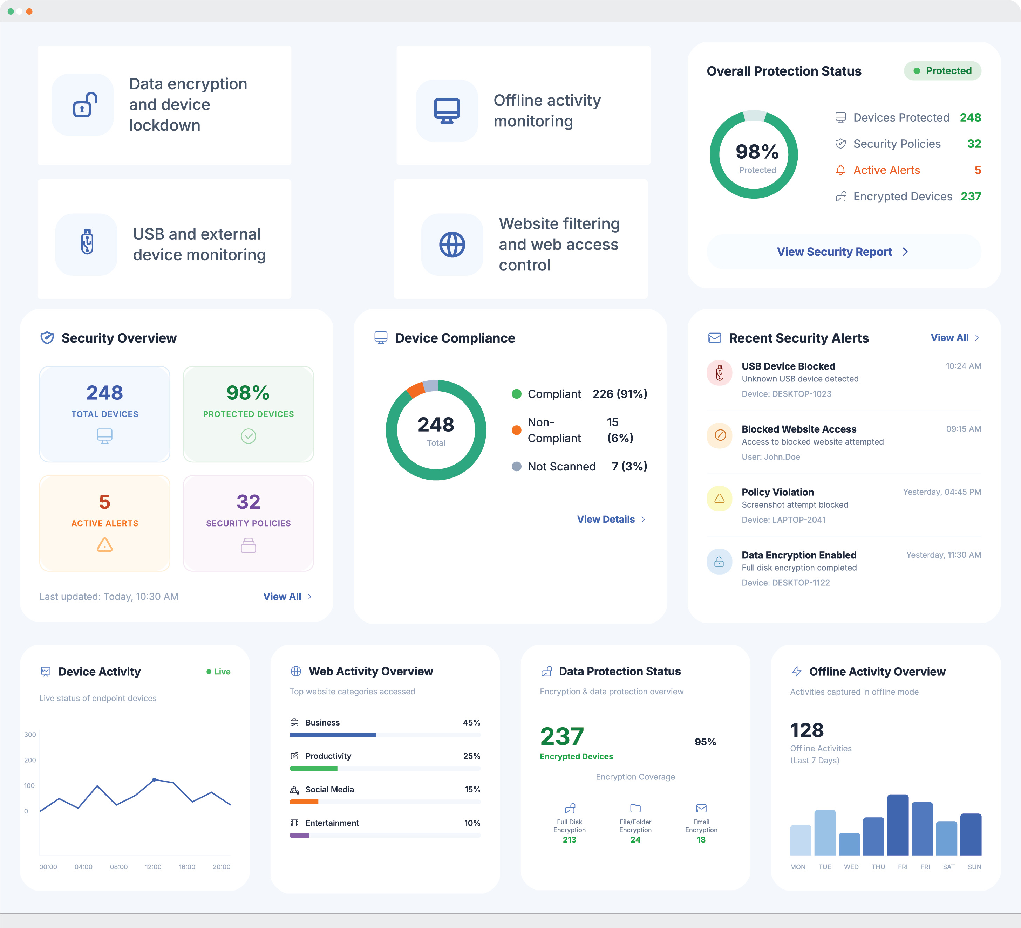Click the File/Folder Encryption folder icon
Screen dimensions: 1021x928
click(635, 808)
